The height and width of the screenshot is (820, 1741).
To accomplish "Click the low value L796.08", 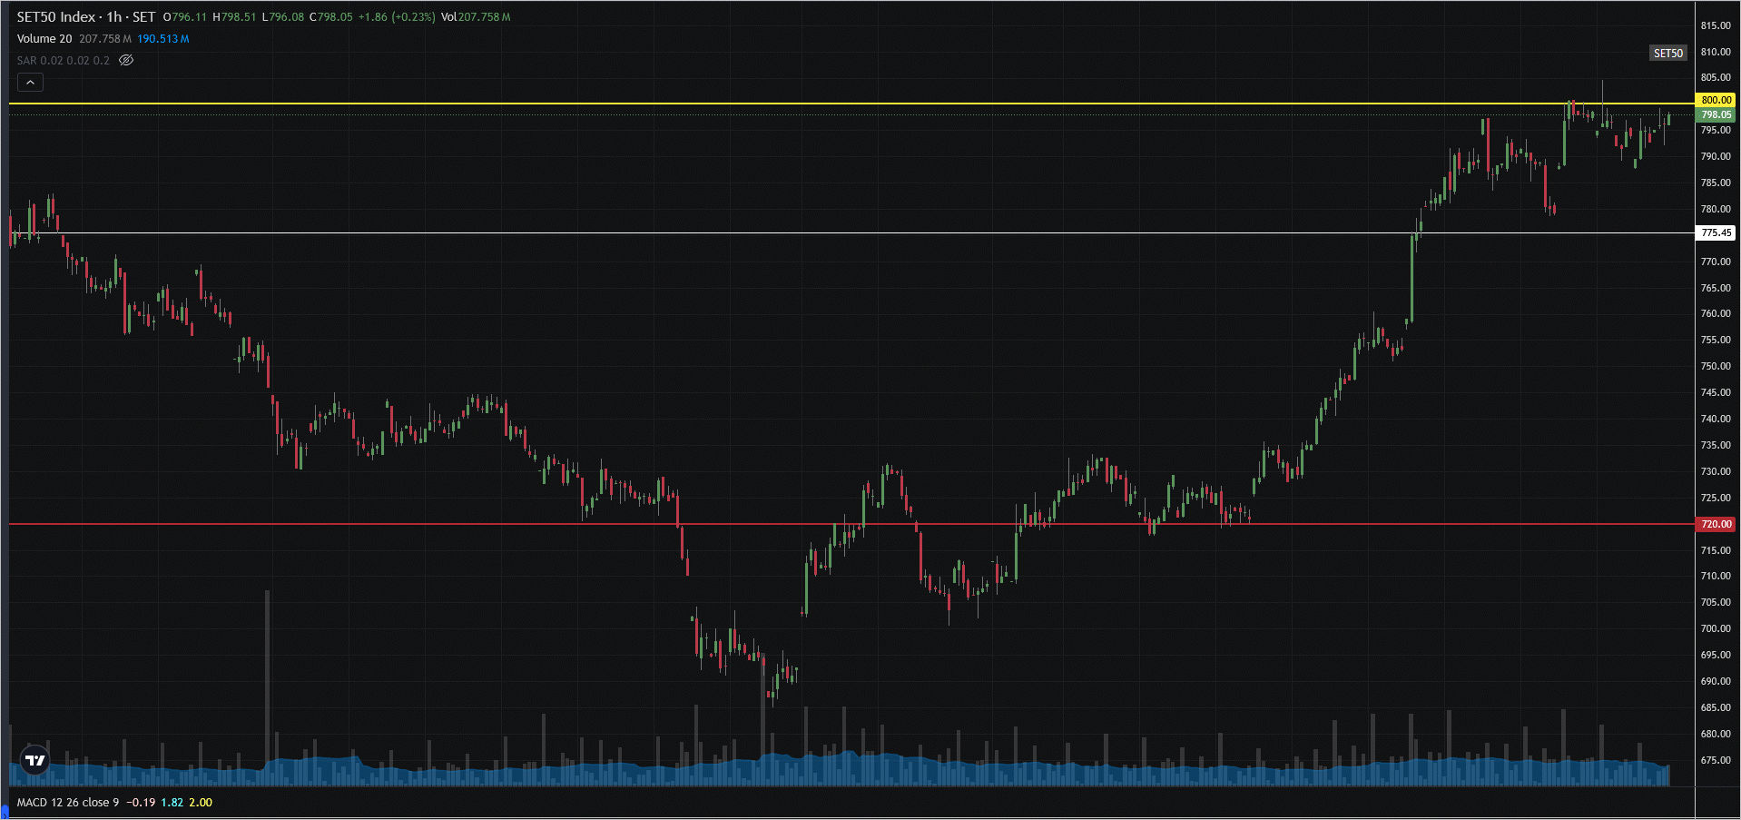I will click(283, 17).
